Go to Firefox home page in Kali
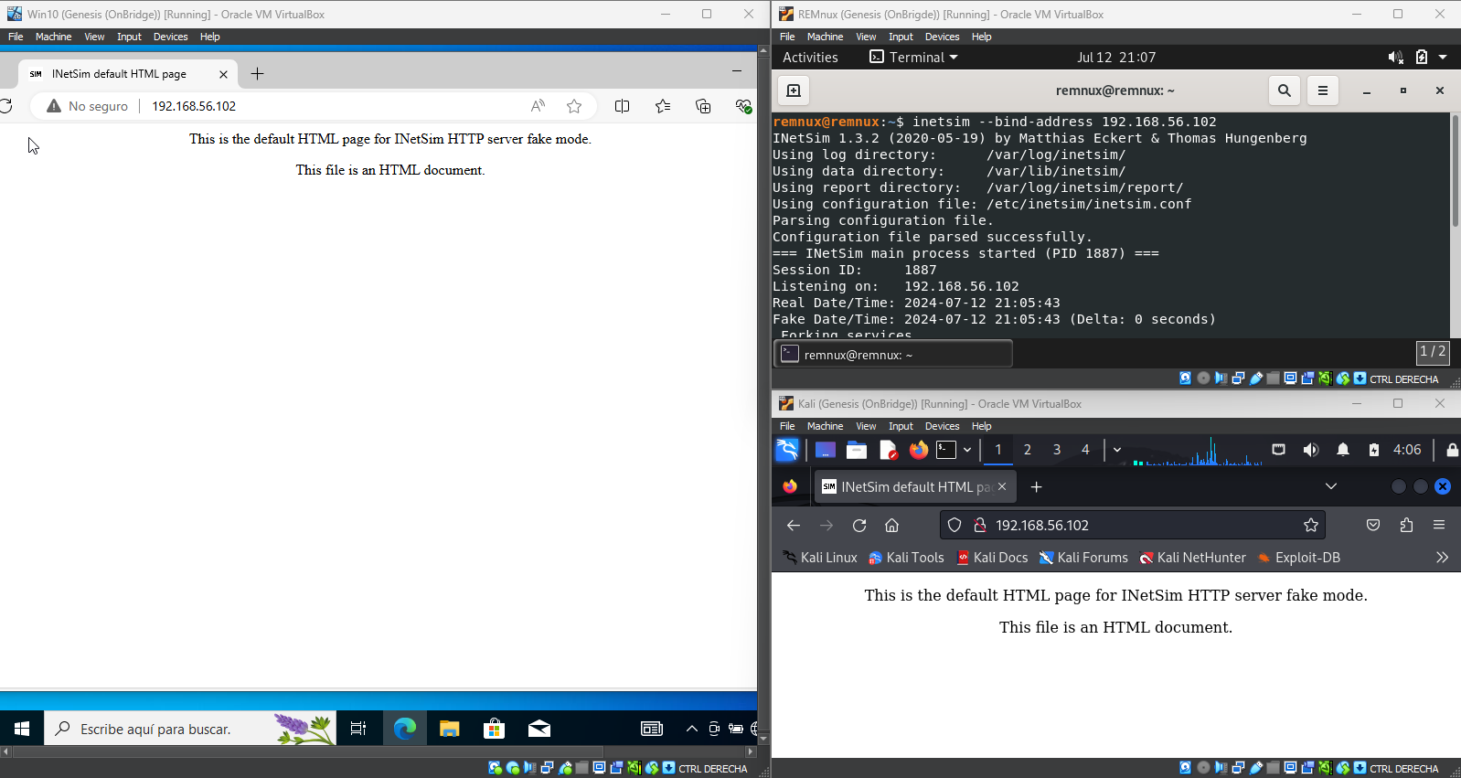Screen dimensions: 1461x778 [892, 526]
